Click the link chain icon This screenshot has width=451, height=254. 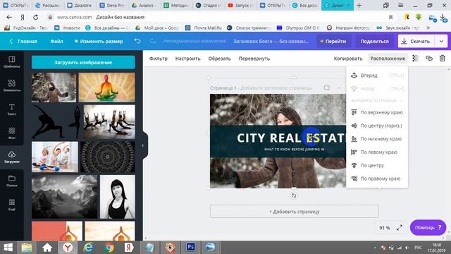pos(429,59)
